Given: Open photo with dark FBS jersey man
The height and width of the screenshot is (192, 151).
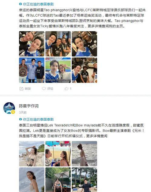Looking at the screenshot, I should (x=84, y=44).
